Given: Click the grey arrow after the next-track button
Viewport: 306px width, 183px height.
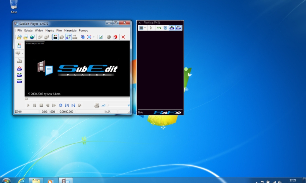Looking at the screenshot, I should (x=80, y=105).
